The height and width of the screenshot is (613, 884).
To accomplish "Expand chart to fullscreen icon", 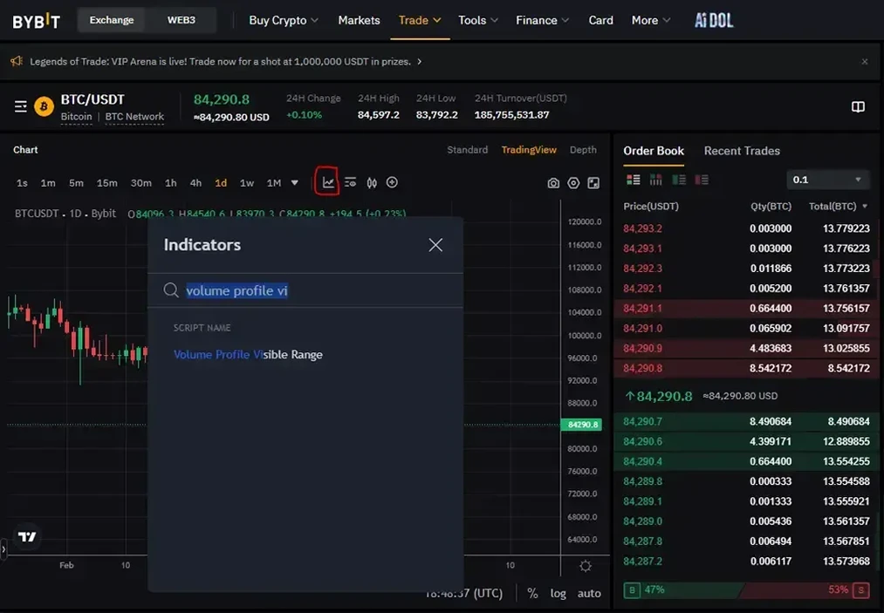I will (x=593, y=183).
